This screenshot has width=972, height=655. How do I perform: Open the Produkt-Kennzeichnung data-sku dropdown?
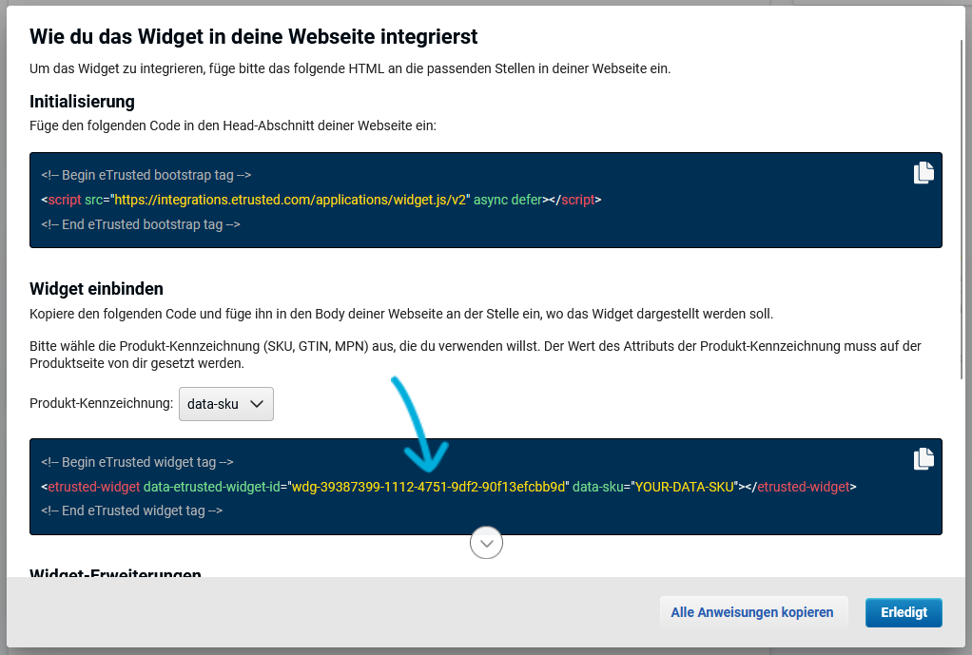coord(226,404)
